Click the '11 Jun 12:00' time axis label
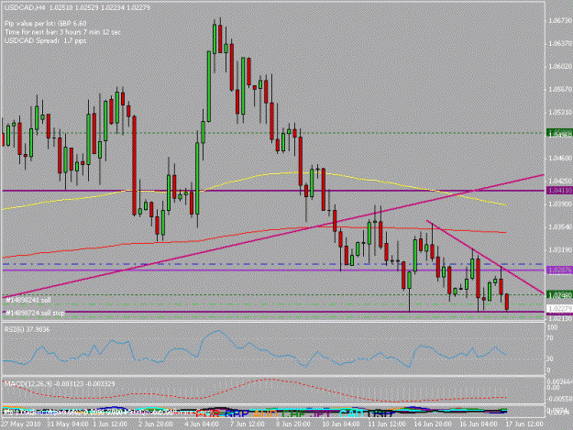 (x=387, y=424)
